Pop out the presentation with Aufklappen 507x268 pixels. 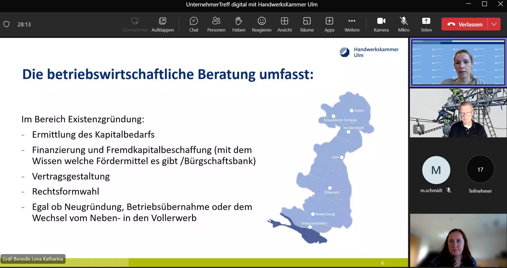(163, 24)
